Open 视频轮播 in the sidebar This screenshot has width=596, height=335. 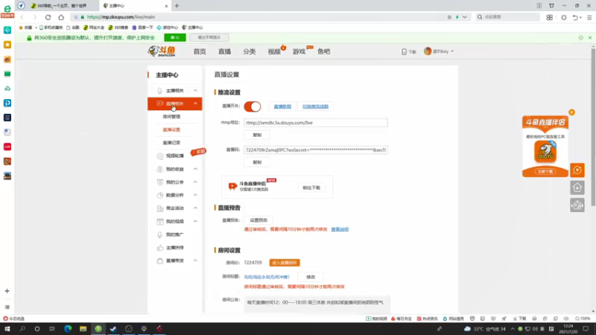(x=175, y=156)
